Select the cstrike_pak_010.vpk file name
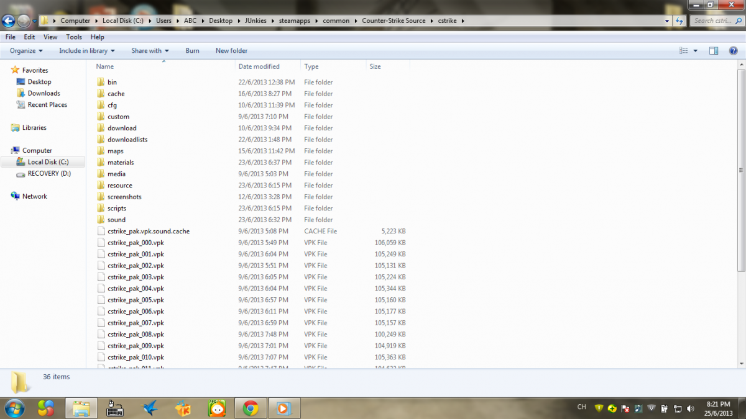Screen dimensions: 746x419 136,358
